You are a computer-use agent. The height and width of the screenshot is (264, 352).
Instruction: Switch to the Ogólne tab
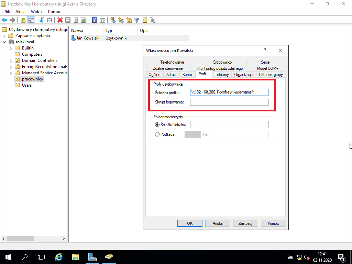pos(154,75)
